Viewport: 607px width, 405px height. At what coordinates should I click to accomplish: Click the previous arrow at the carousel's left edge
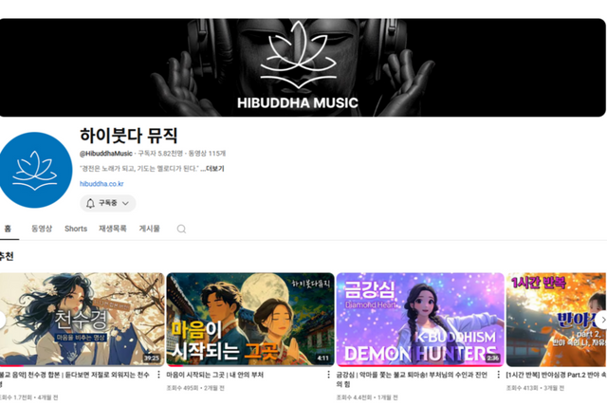click(4, 320)
